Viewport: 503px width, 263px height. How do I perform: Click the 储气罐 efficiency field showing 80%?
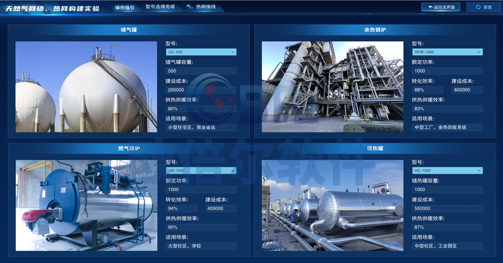click(201, 109)
